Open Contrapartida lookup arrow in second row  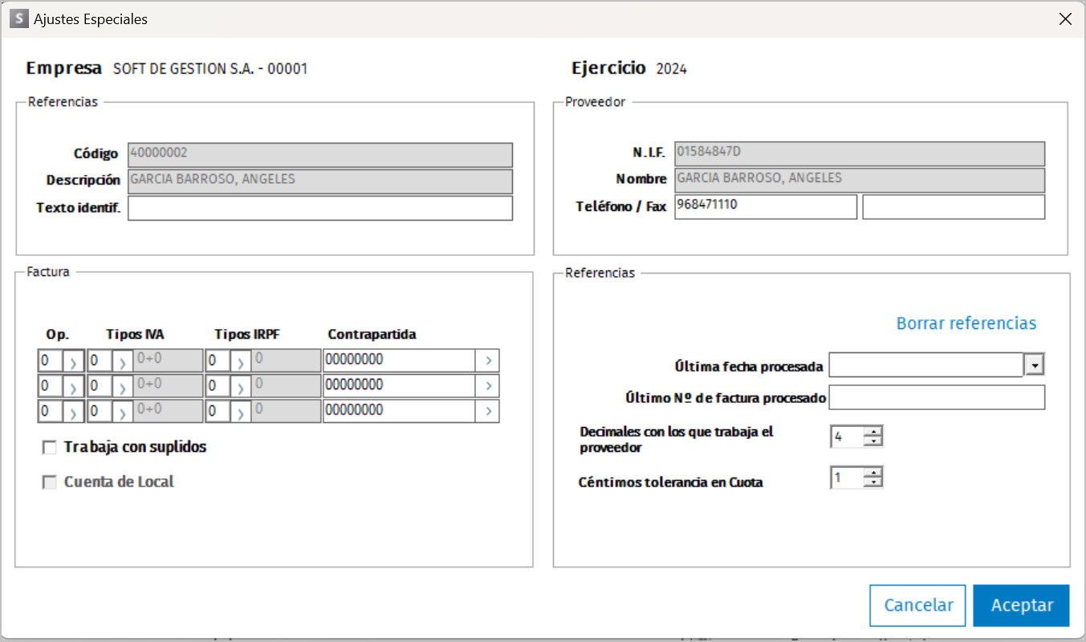click(x=488, y=386)
